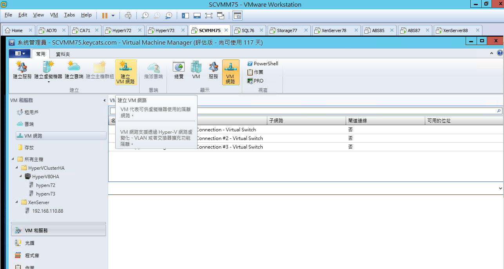This screenshot has width=504, height=269.
Task: Select the VM 網路 view in 顯示 group
Action: [x=230, y=72]
